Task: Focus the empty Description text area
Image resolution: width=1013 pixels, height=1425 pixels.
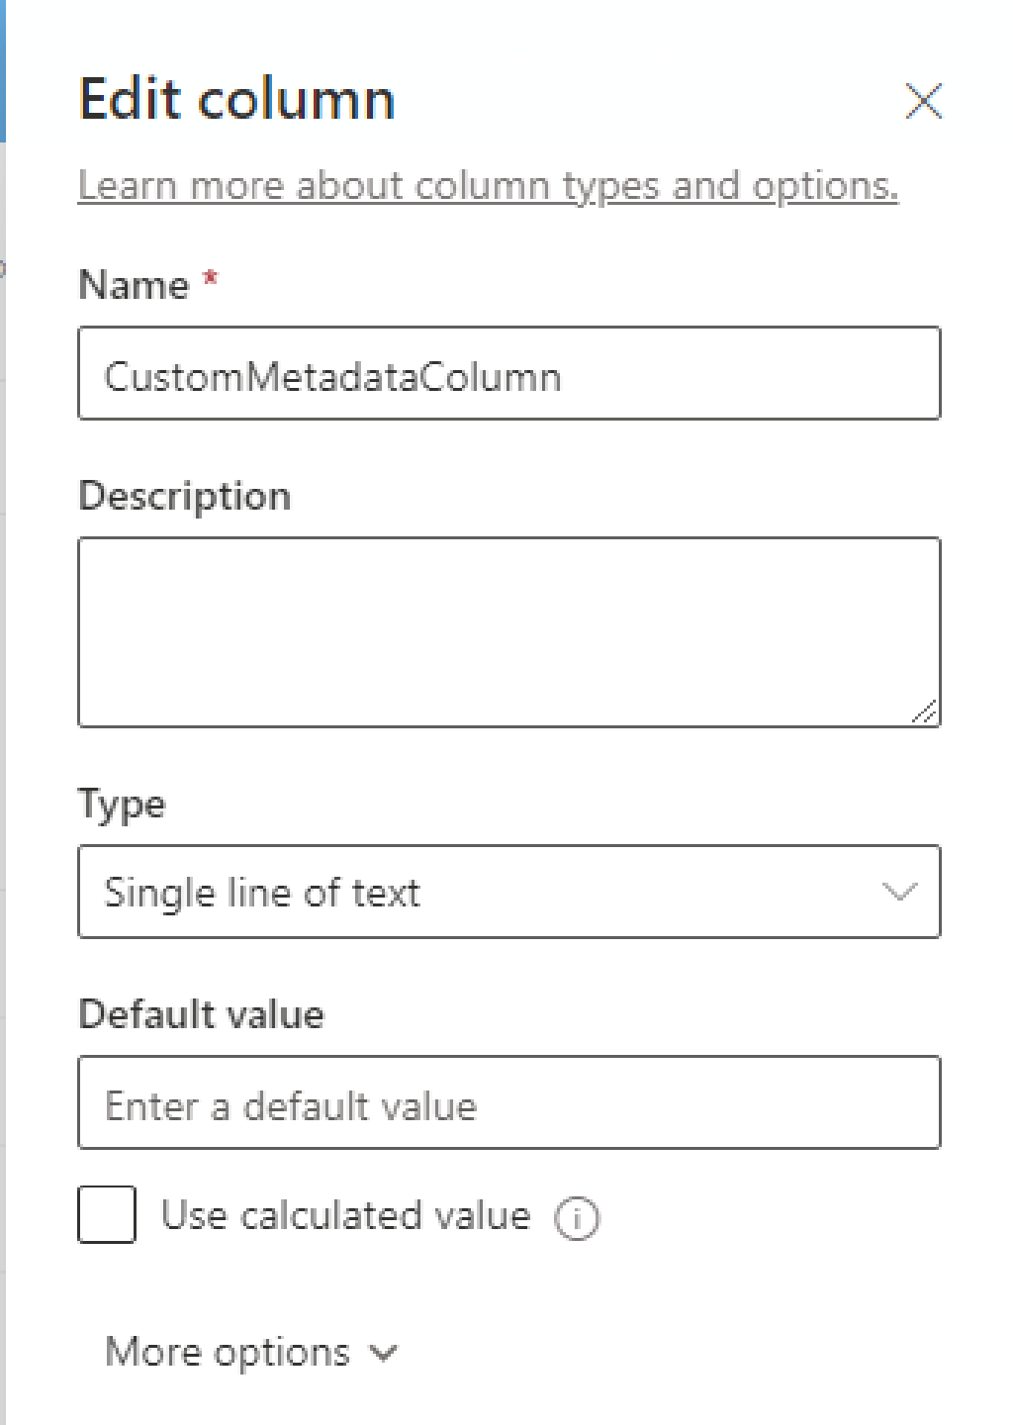Action: [508, 631]
